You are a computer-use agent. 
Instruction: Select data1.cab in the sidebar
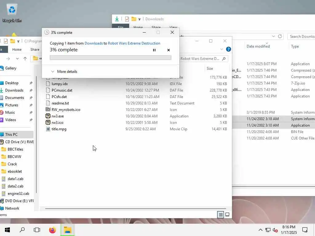[15, 179]
